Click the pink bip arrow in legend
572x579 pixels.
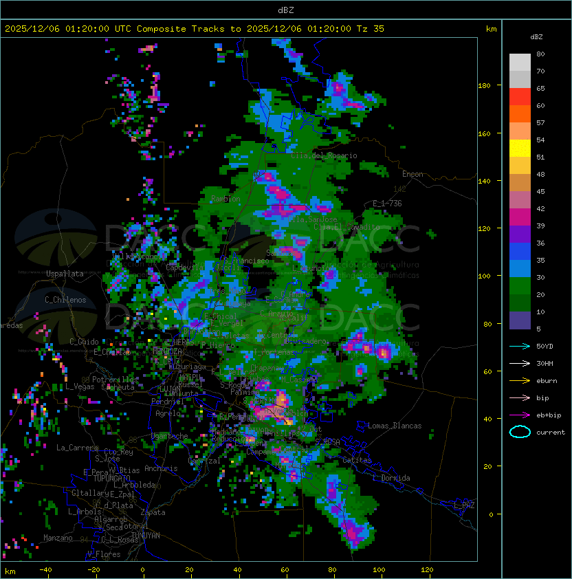click(520, 397)
